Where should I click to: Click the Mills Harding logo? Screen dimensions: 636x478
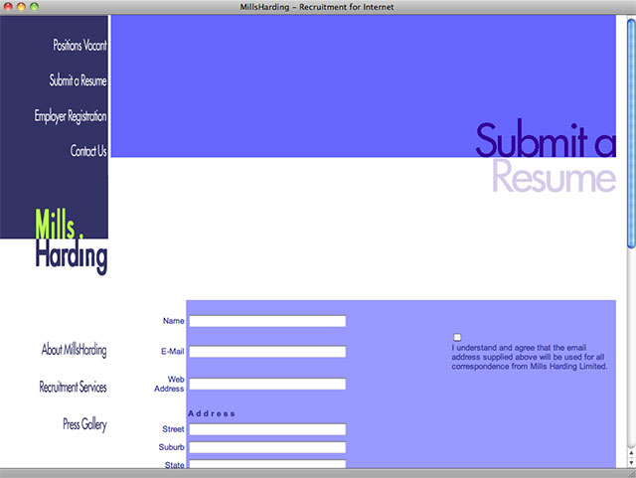(72, 241)
